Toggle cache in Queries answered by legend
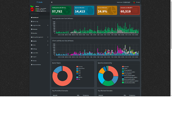This screenshot has width=172, height=137. 125,68
